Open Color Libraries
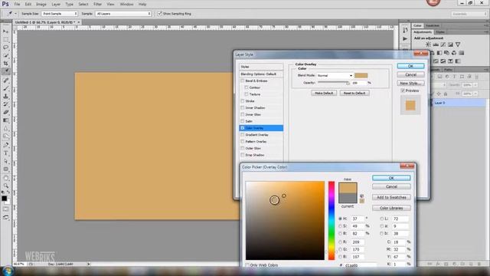 (x=391, y=208)
